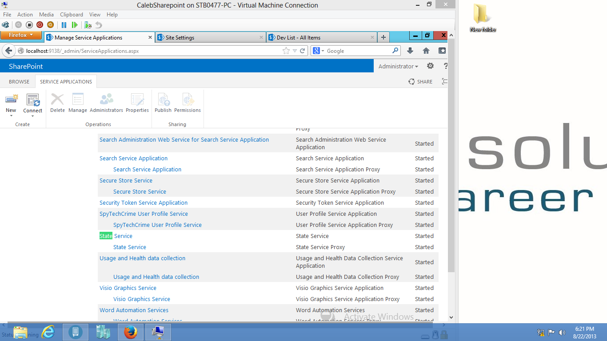Pause the virtual machine
Screen dimensions: 607x341
point(64,25)
